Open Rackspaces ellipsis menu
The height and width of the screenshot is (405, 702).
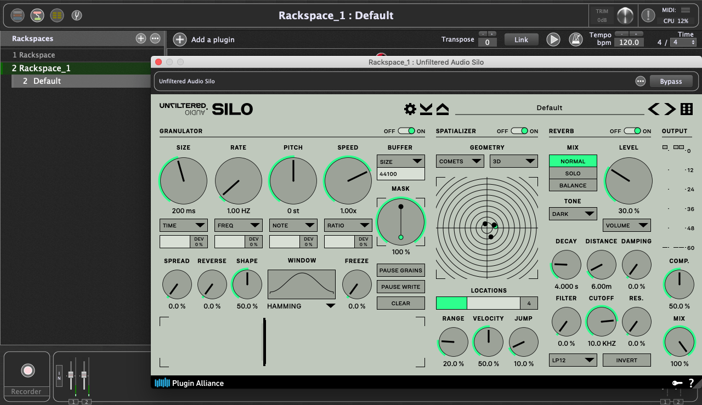(x=155, y=38)
